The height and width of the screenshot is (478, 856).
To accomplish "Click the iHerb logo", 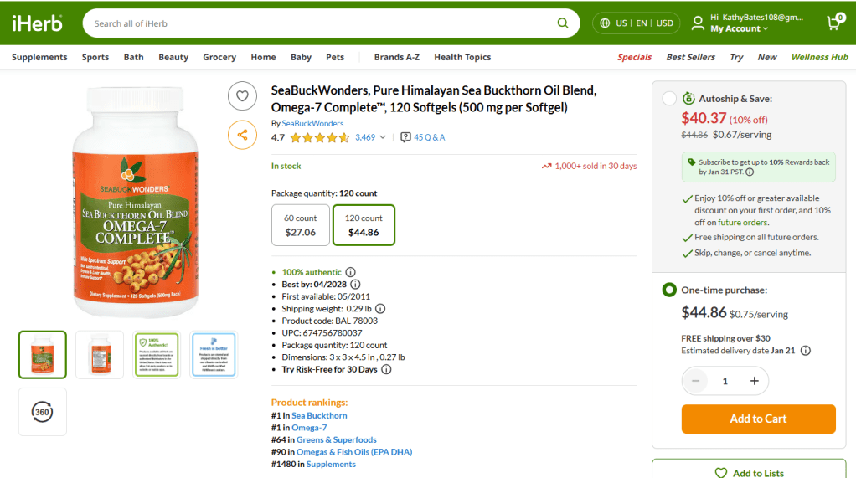I will tap(37, 23).
